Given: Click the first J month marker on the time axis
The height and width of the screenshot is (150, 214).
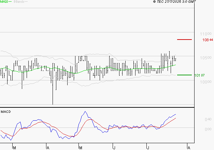Looking at the screenshot, I should (x=114, y=148).
